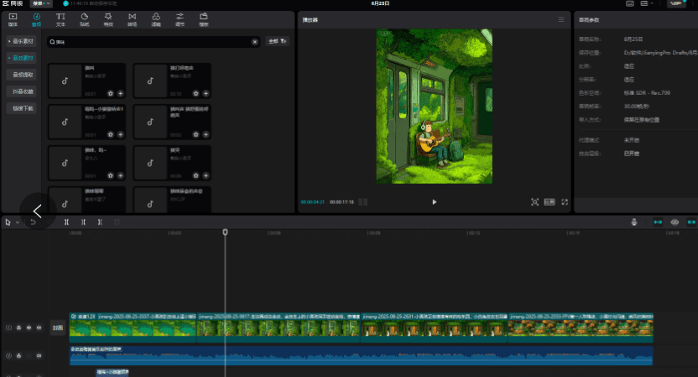Click the VIP badge

(x=675, y=3)
